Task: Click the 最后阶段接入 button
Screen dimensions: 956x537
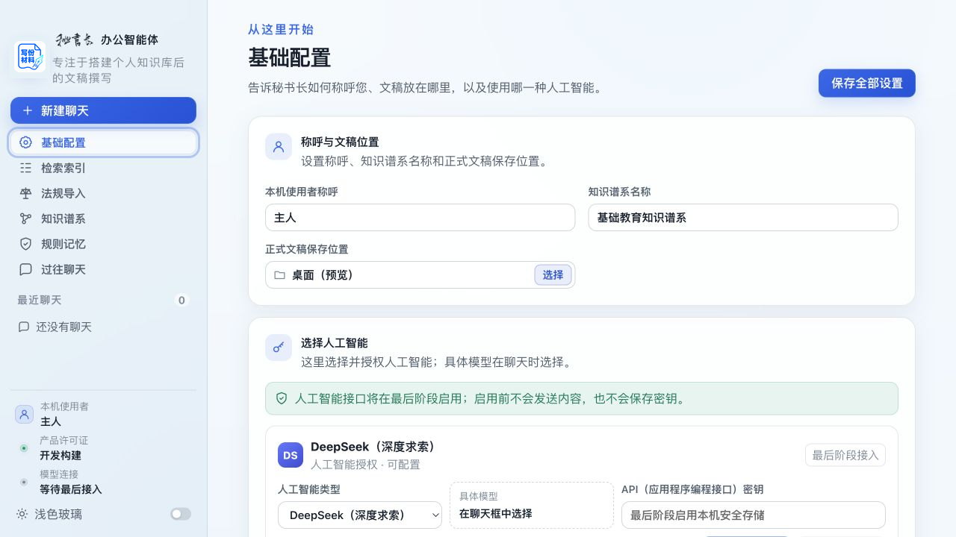Action: (x=845, y=455)
